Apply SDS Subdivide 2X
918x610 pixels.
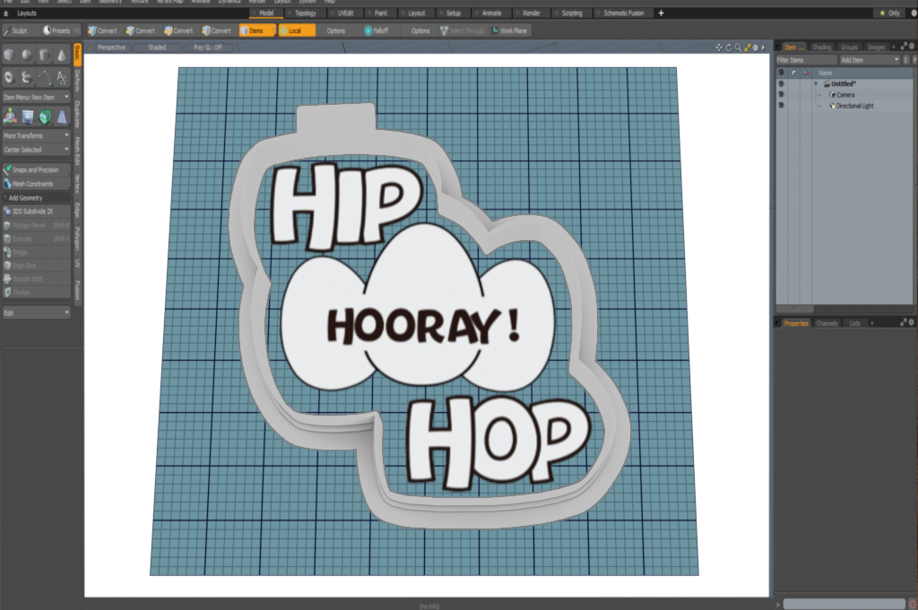36,211
